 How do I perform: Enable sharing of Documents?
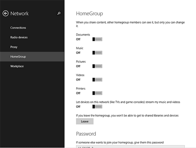[97, 39]
